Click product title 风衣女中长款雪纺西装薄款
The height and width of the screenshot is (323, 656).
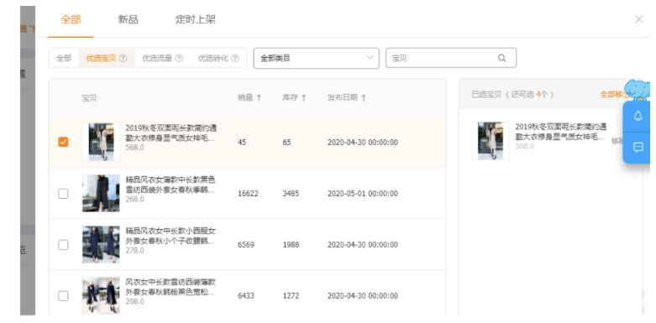pyautogui.click(x=171, y=287)
